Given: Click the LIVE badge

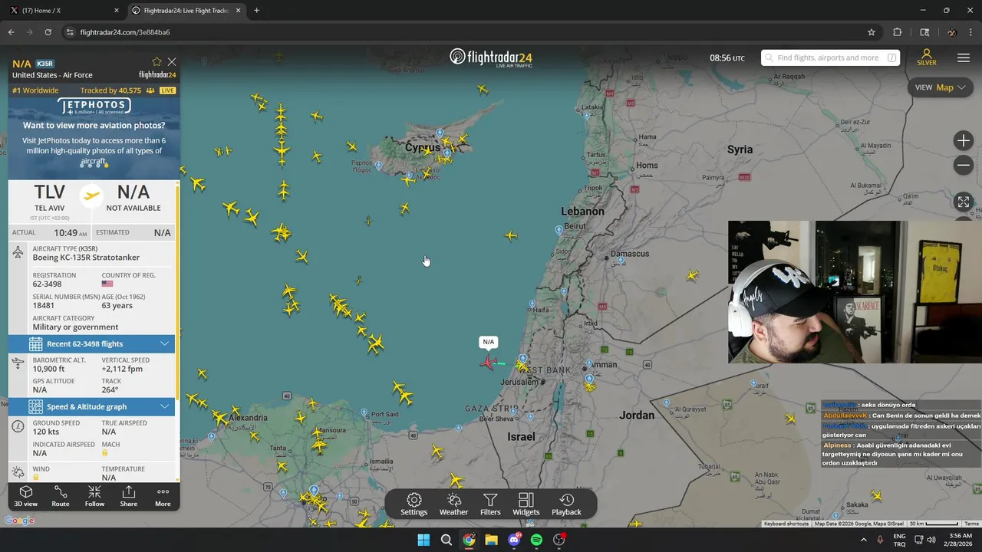Looking at the screenshot, I should 167,90.
